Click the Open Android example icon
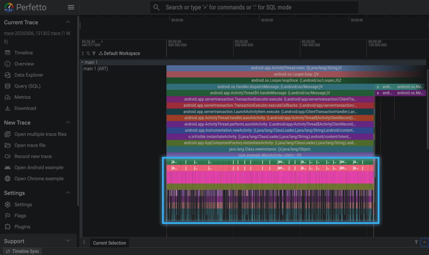Screen dimensions: 429x255 point(7,167)
